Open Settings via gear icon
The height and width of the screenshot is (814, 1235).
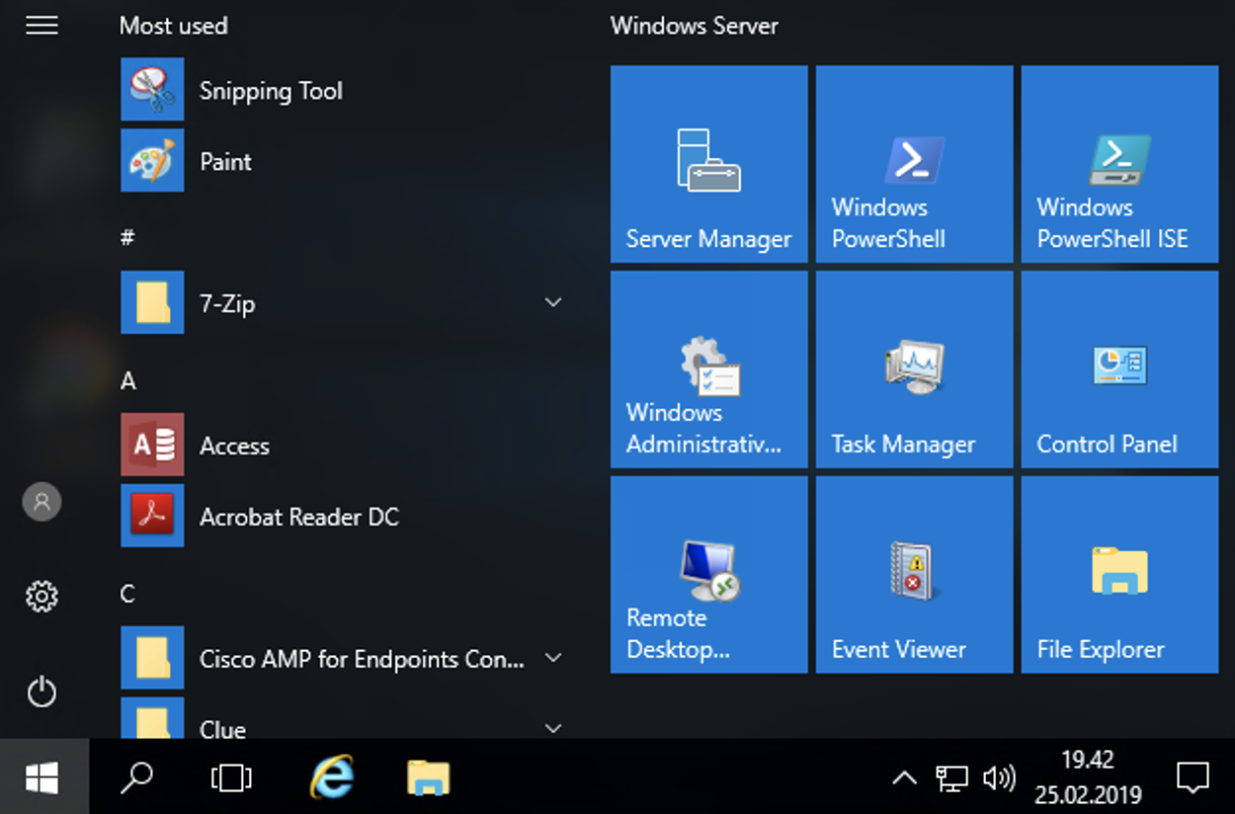41,597
